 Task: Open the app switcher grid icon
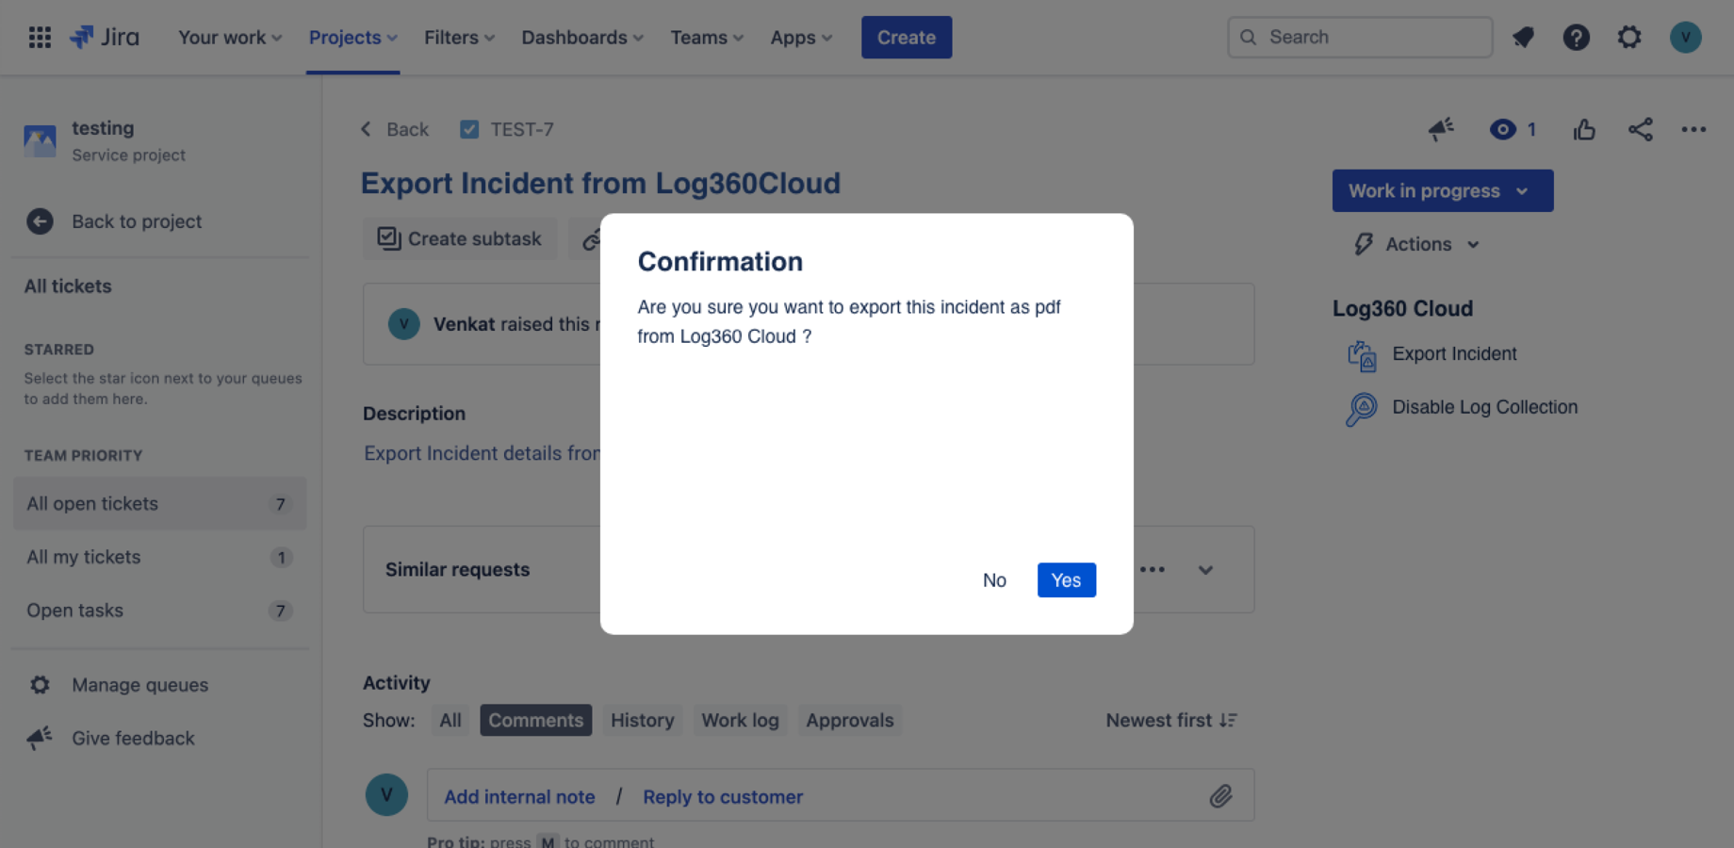[x=40, y=38]
